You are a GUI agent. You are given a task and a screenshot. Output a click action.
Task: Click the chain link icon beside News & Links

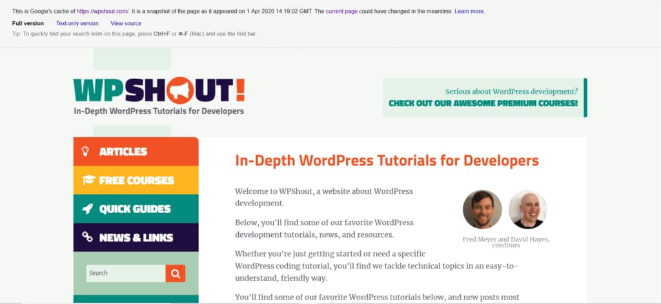(x=87, y=237)
